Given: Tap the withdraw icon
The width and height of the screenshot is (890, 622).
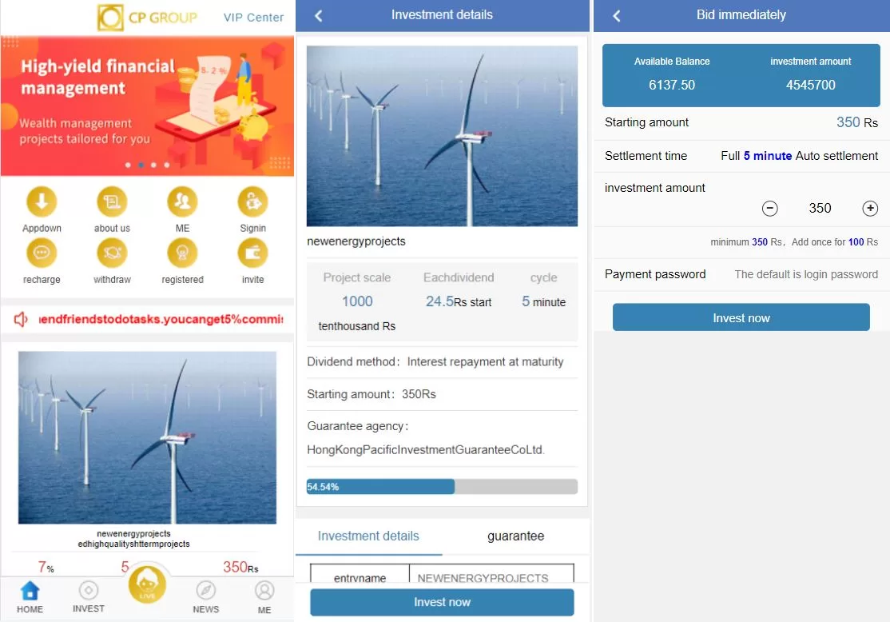Looking at the screenshot, I should (x=112, y=253).
